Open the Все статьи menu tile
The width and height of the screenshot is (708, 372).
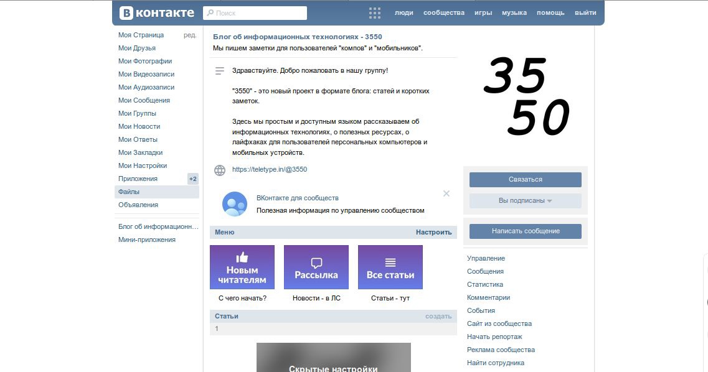click(390, 267)
